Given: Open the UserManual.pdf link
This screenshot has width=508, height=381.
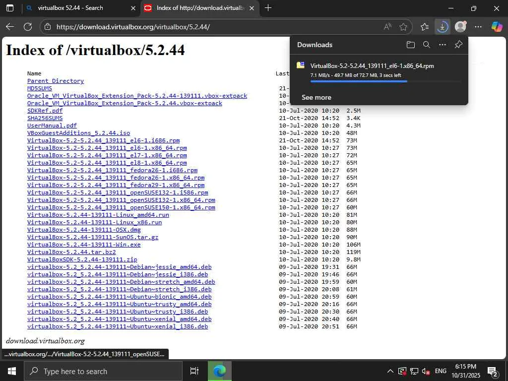Looking at the screenshot, I should pyautogui.click(x=52, y=126).
